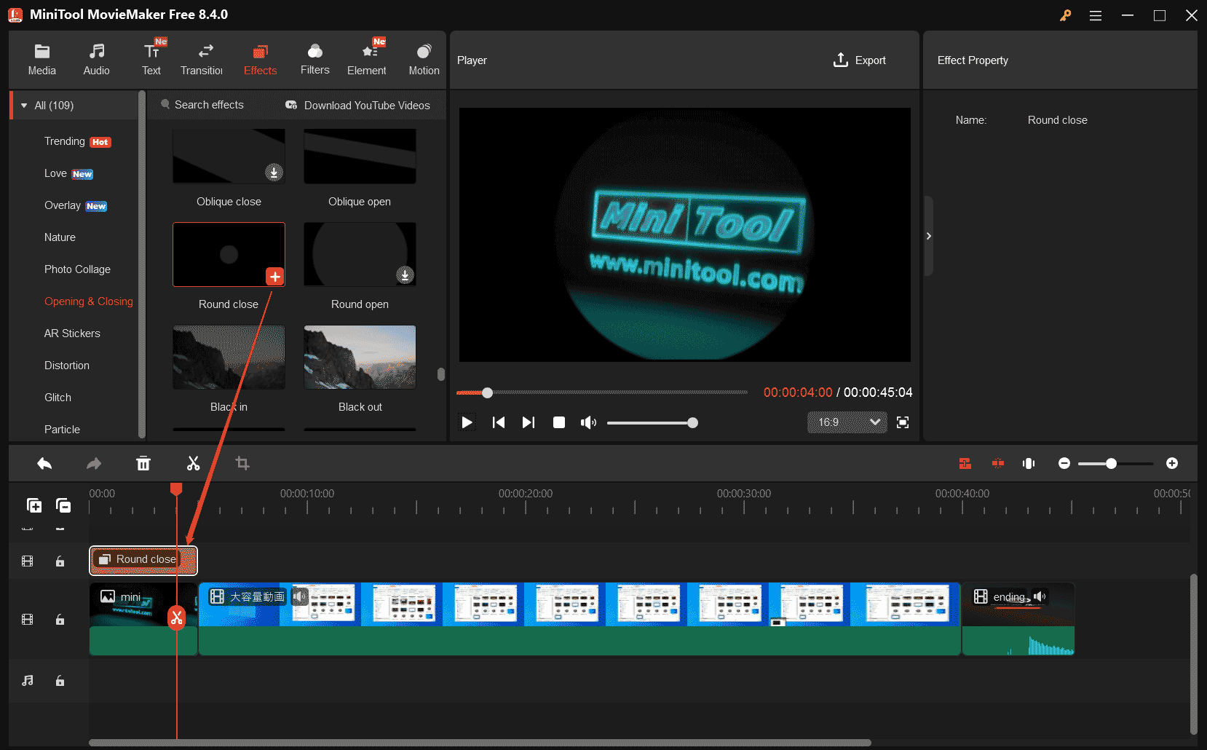Open the Motion effects panel
The height and width of the screenshot is (750, 1207).
424,58
